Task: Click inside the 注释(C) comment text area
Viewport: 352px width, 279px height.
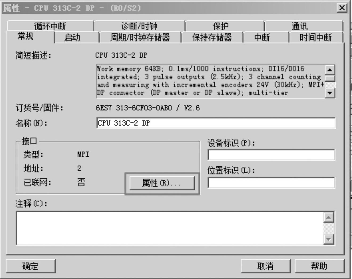Action: (x=170, y=228)
